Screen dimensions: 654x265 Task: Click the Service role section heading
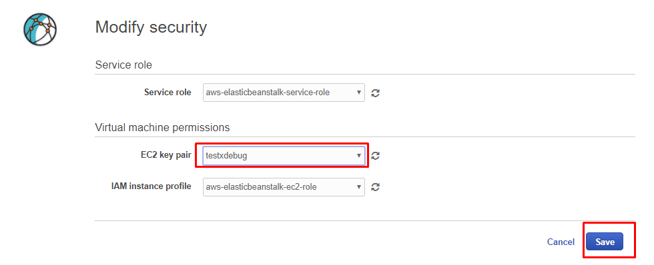[123, 65]
